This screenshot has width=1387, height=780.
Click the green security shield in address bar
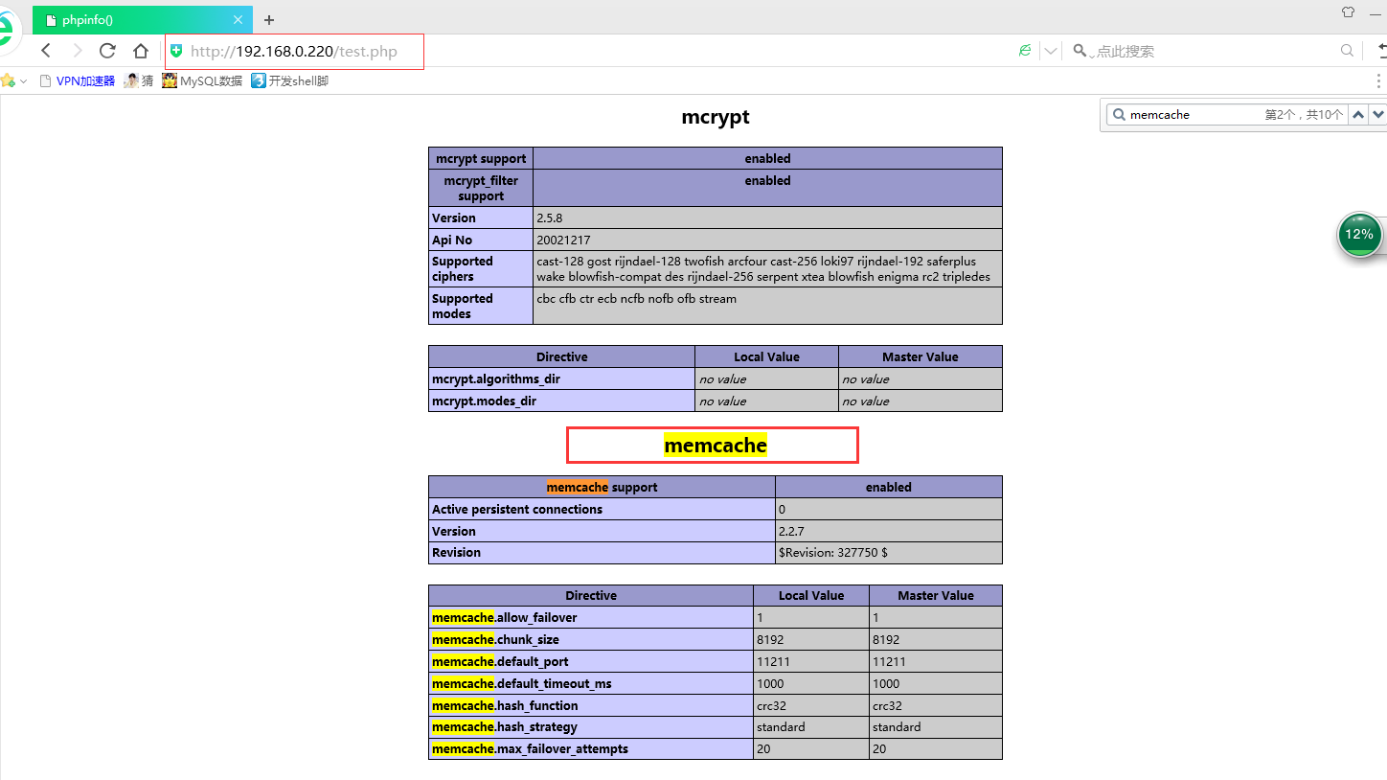176,51
